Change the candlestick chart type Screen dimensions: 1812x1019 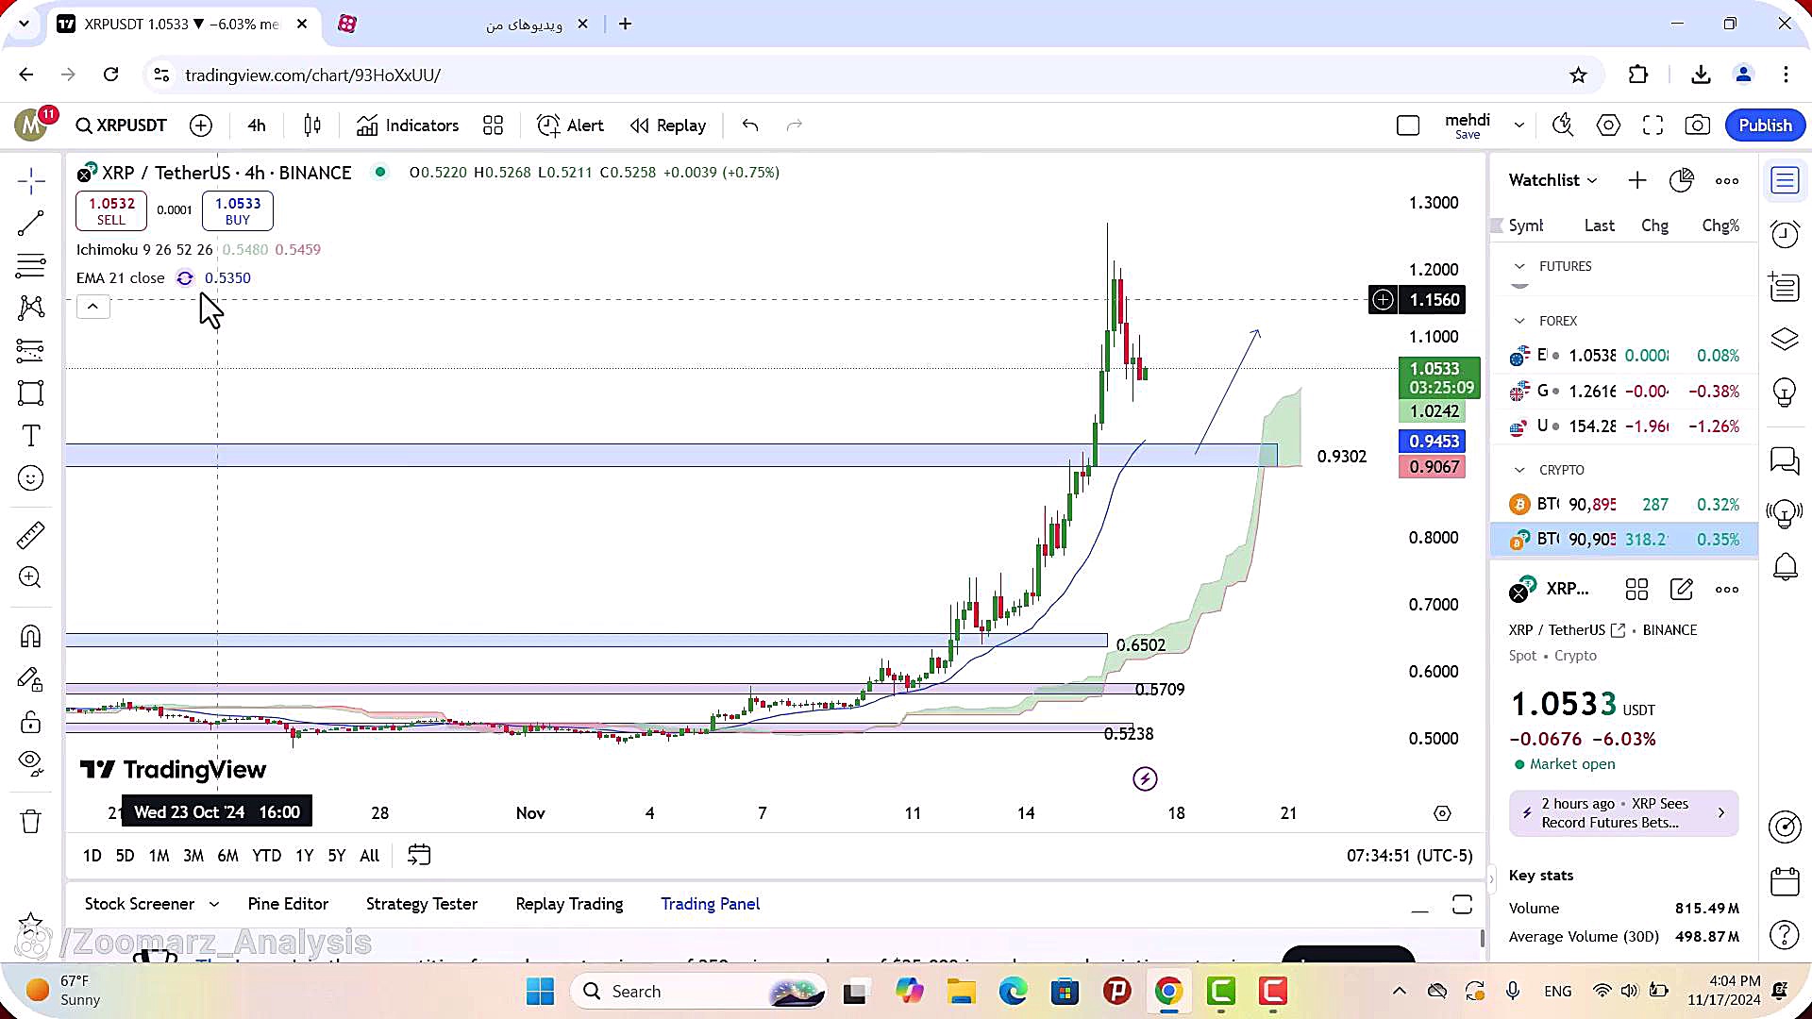tap(312, 125)
